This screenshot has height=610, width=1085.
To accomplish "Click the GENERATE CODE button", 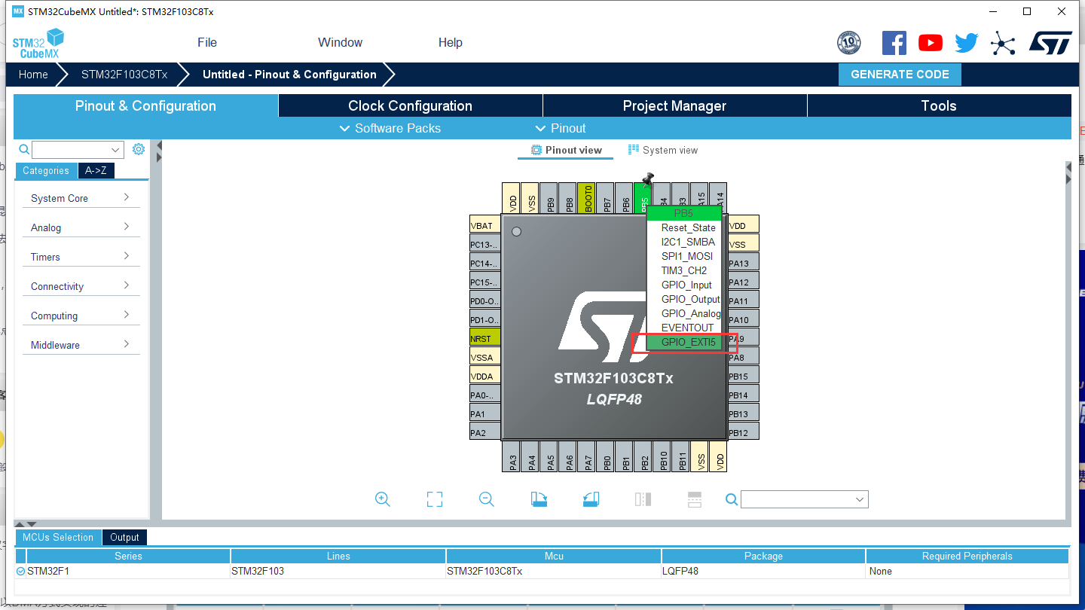I will pos(900,75).
